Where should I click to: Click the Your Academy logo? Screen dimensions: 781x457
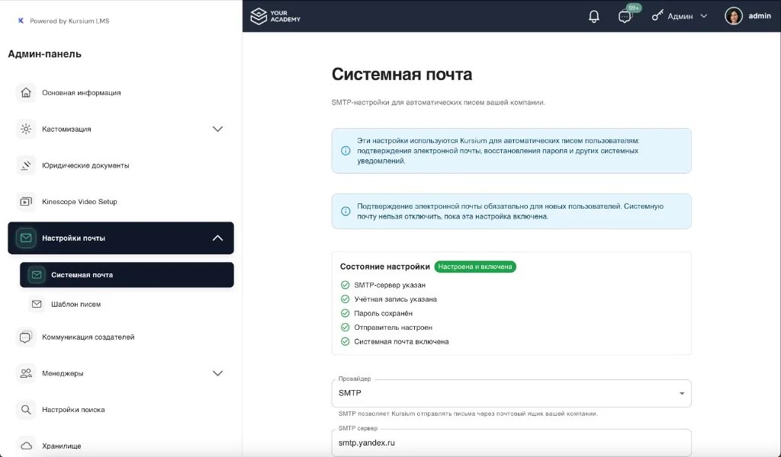coord(275,17)
